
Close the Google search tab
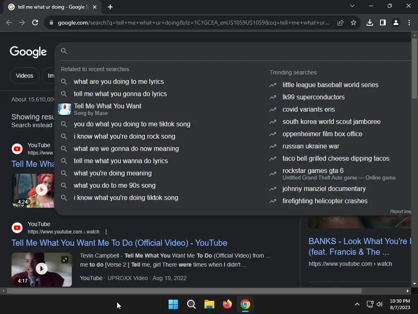[x=95, y=7]
